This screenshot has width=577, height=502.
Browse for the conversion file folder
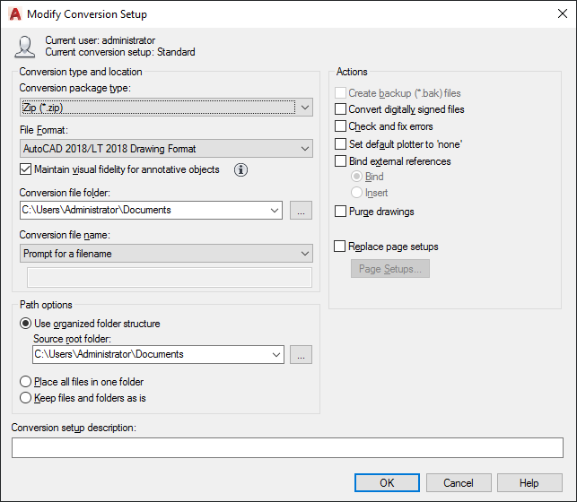coord(301,211)
